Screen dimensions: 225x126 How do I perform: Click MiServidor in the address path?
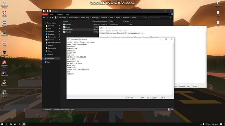pyautogui.click(x=126, y=17)
